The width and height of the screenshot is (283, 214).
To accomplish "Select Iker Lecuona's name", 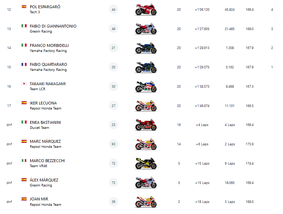I will click(x=43, y=103).
